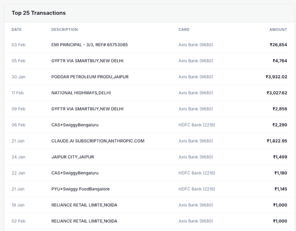Screen dimensions: 296x231
Task: Click the Description column header
Action: click(65, 29)
